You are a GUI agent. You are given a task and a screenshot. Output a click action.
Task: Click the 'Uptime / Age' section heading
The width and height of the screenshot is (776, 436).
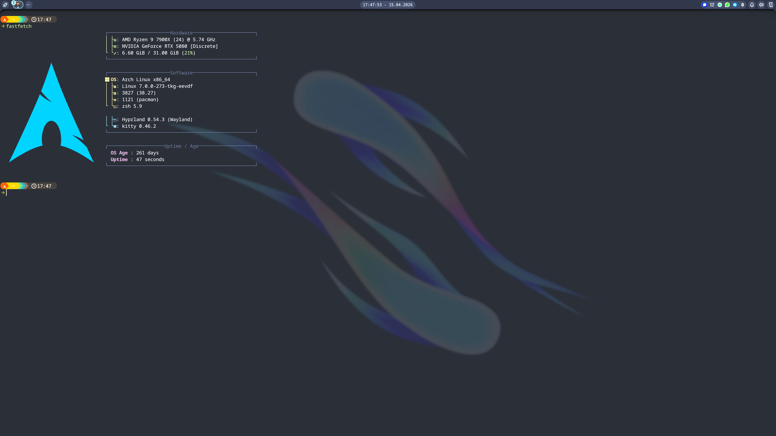[x=181, y=146]
